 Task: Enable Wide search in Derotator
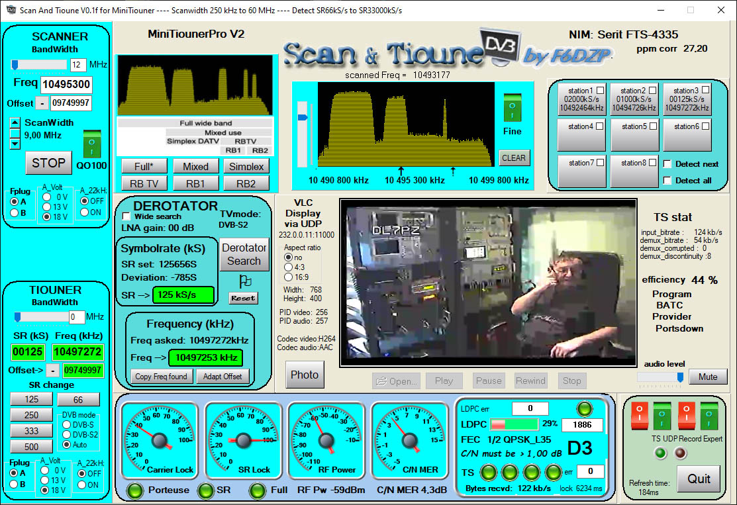click(x=126, y=216)
